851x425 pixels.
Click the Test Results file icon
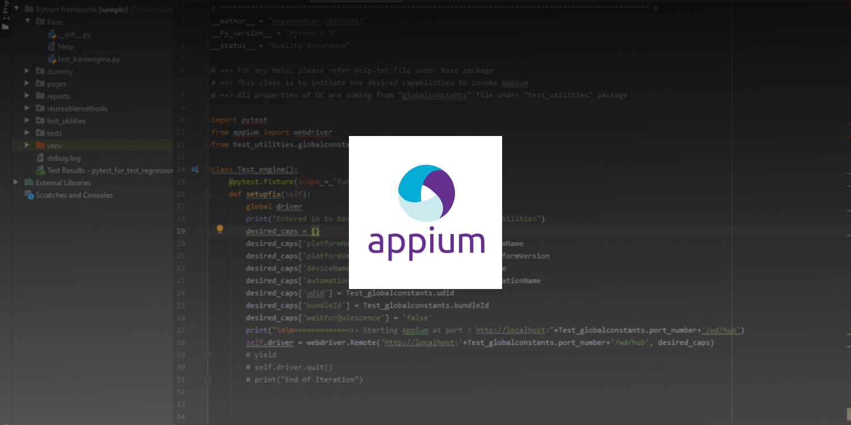click(x=40, y=171)
